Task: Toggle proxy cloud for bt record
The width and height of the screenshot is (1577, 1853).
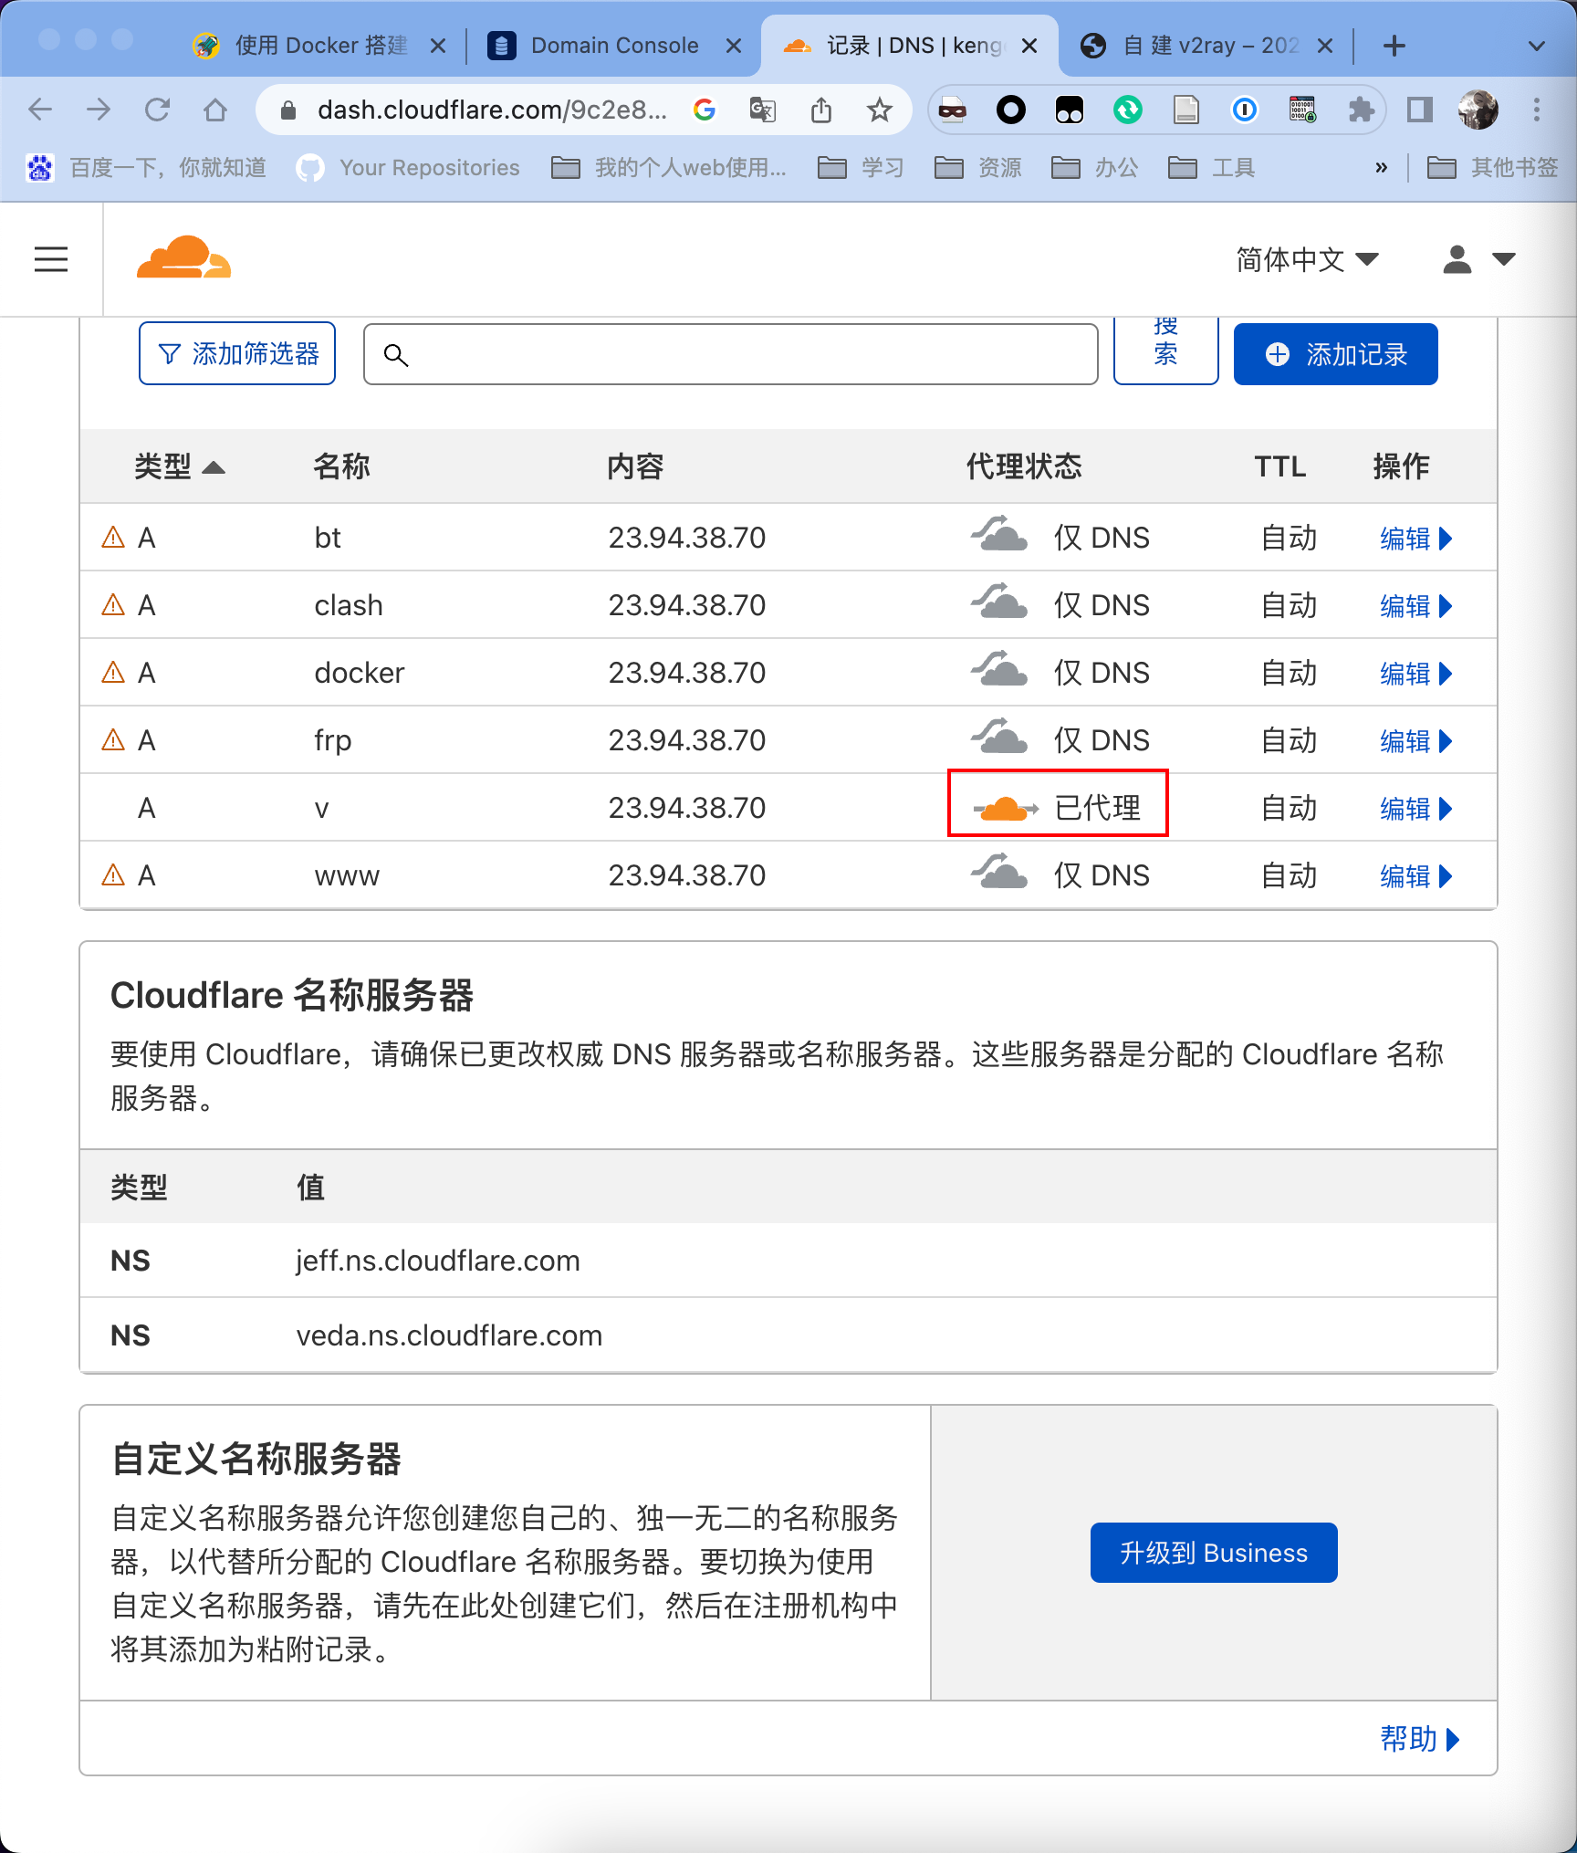Action: (x=999, y=535)
